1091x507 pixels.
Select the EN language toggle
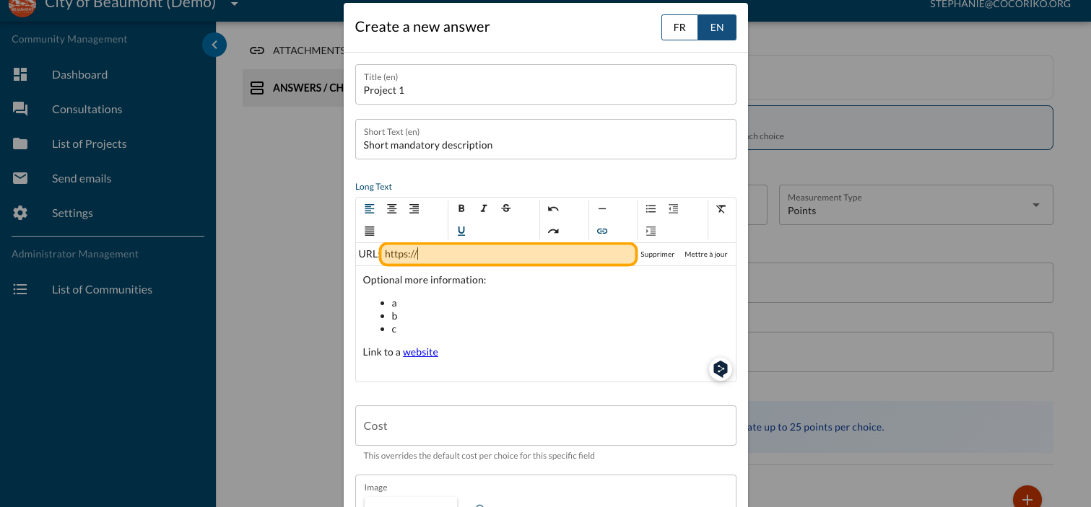click(717, 27)
